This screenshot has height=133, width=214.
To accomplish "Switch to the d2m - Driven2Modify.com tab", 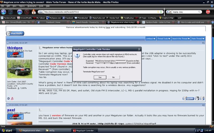I will [x=17, y=22].
